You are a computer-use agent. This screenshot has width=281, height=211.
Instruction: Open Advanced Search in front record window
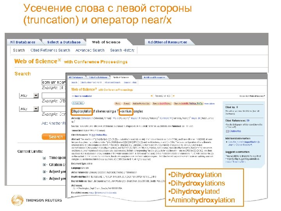[112, 82]
